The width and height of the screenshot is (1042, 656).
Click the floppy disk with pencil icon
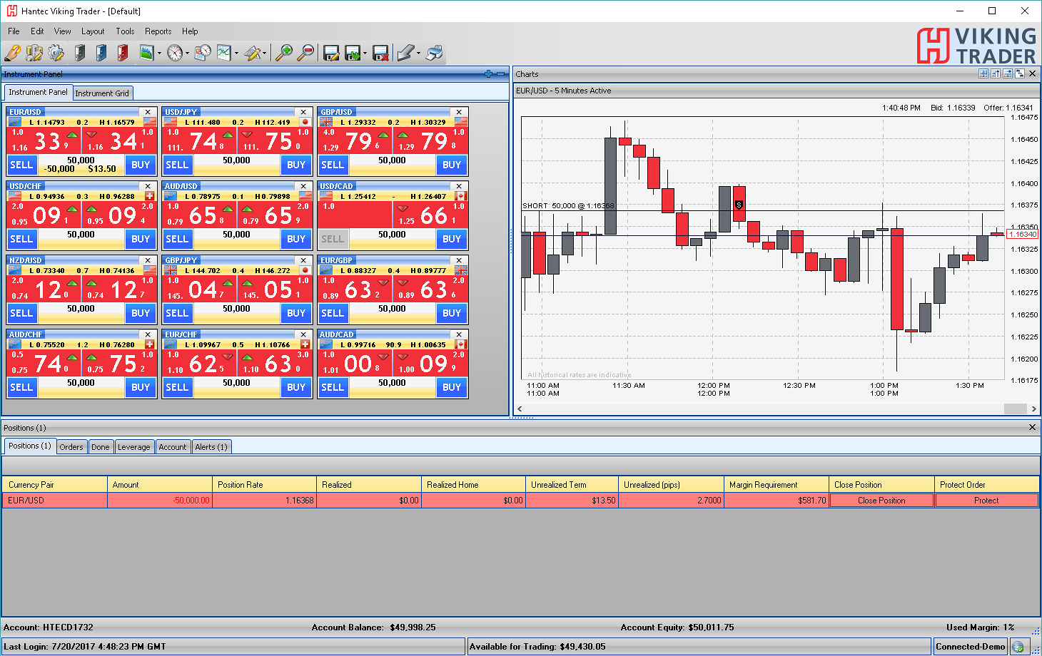click(x=331, y=53)
